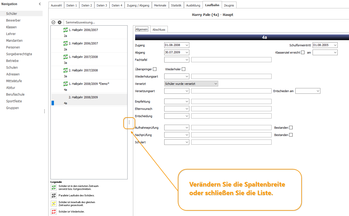Switch to the Ausbildung tab
Screen dimensions: 349x216
pyautogui.click(x=193, y=5)
